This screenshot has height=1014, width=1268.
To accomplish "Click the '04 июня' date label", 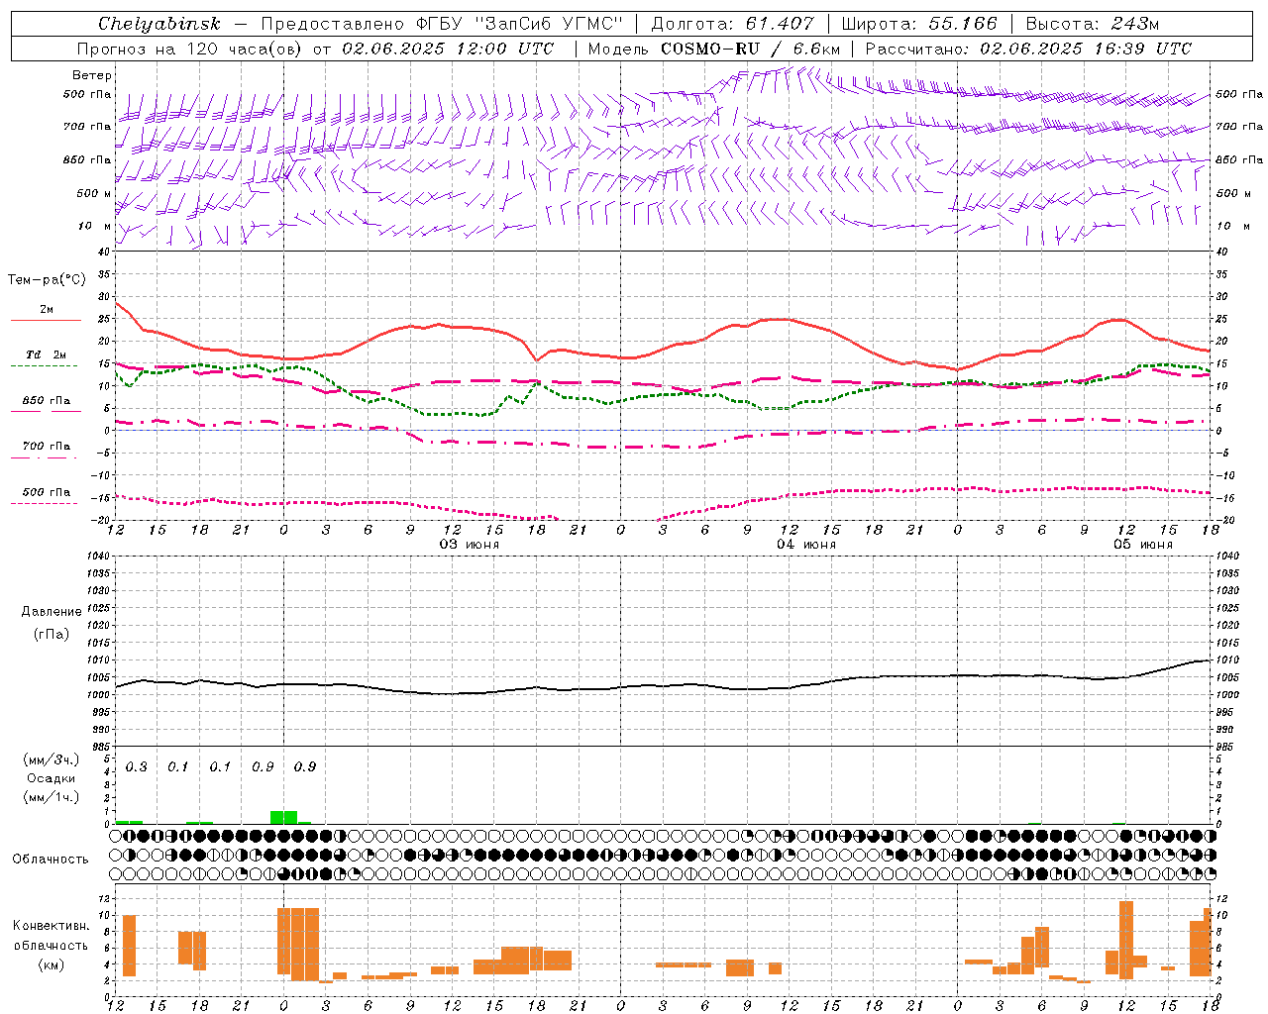I will [805, 545].
